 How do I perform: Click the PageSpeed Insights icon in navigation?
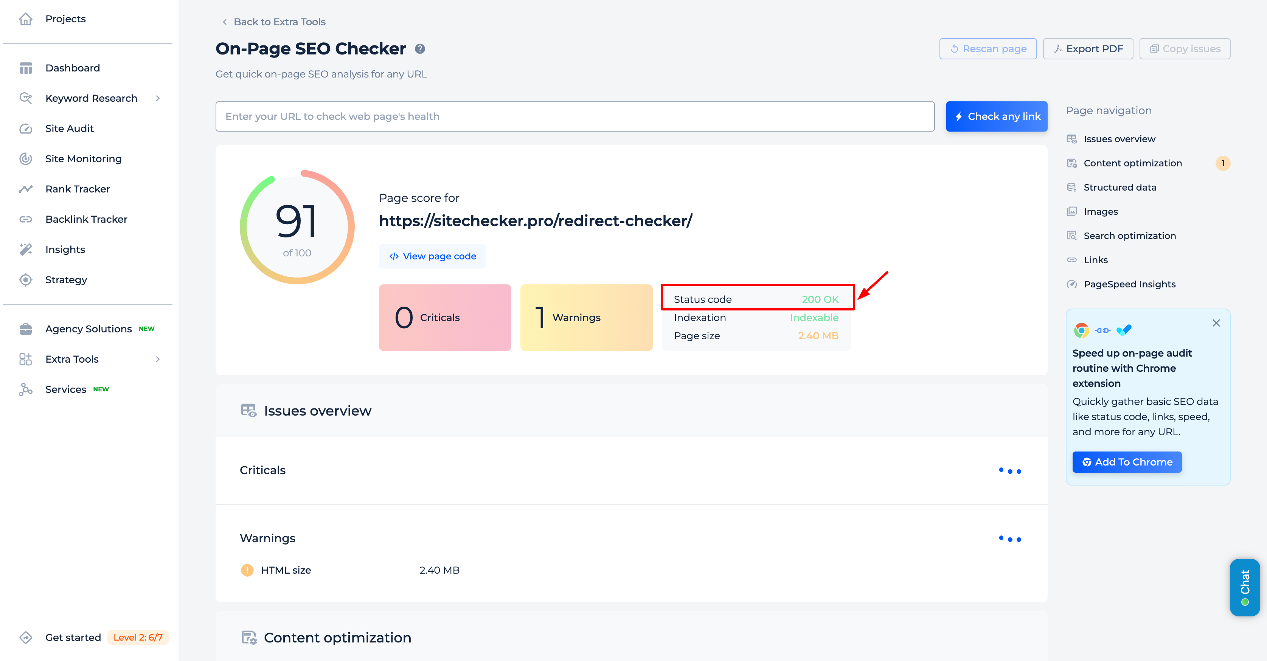pyautogui.click(x=1073, y=284)
